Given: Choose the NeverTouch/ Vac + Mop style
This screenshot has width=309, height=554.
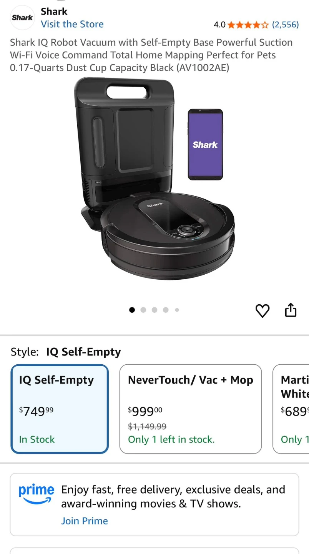Looking at the screenshot, I should tap(191, 409).
